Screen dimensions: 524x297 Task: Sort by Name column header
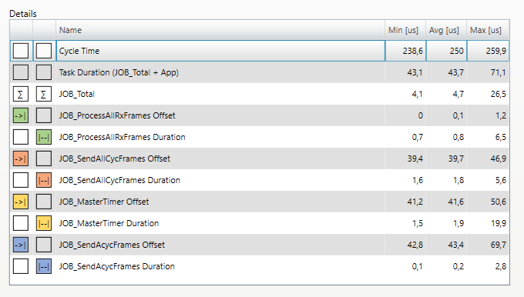pos(220,30)
